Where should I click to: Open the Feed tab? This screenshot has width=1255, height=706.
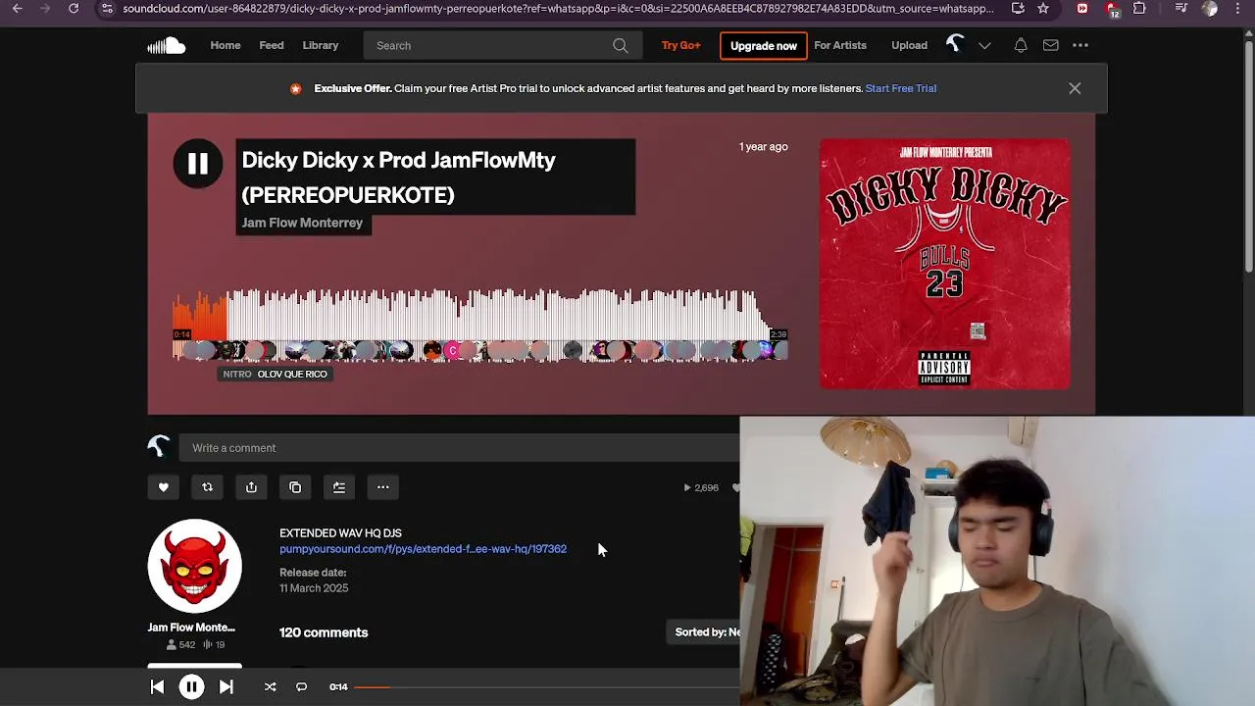(x=272, y=45)
